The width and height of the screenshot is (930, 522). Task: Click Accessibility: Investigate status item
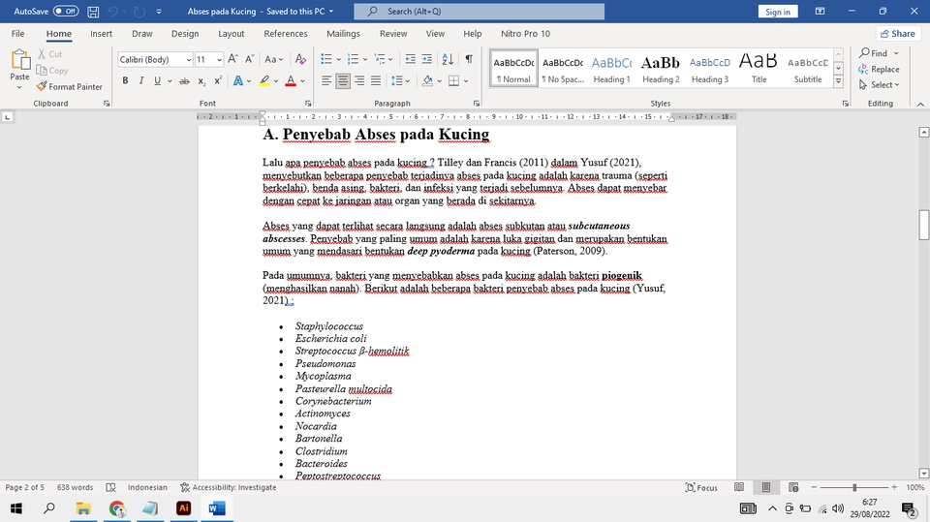point(229,487)
